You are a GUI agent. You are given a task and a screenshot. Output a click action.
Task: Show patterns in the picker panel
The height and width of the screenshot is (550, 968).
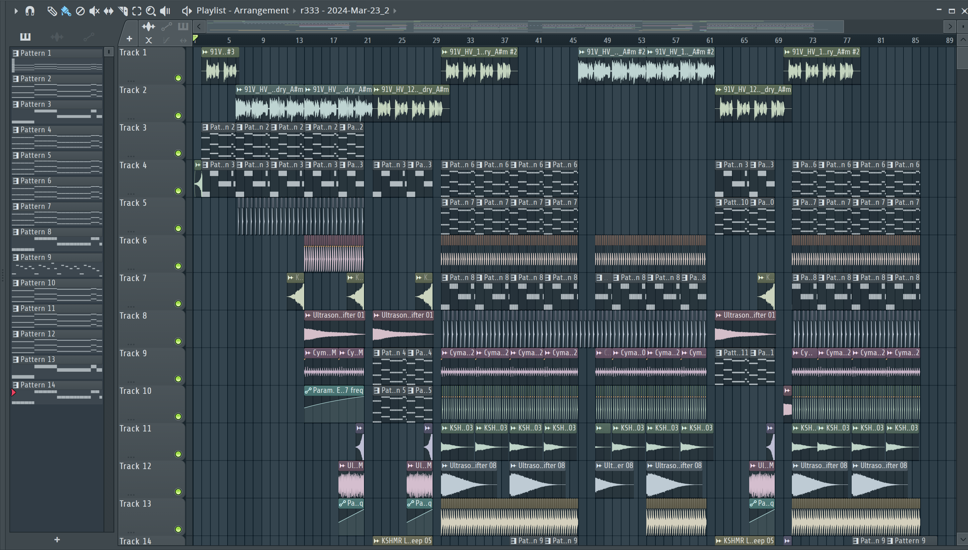point(25,37)
